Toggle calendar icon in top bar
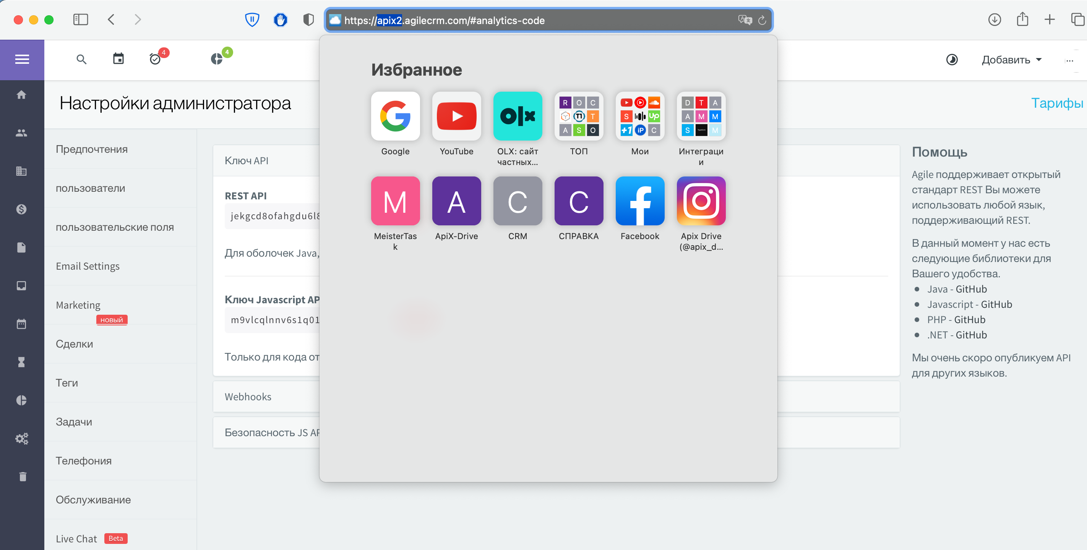 (118, 59)
